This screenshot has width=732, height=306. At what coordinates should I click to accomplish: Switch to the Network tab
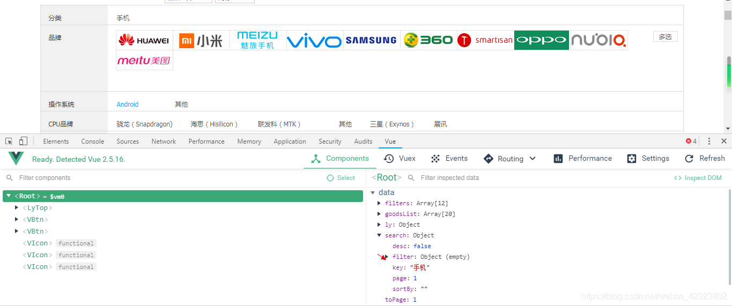pyautogui.click(x=164, y=141)
